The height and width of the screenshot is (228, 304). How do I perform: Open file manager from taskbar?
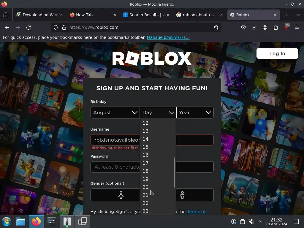21,221
